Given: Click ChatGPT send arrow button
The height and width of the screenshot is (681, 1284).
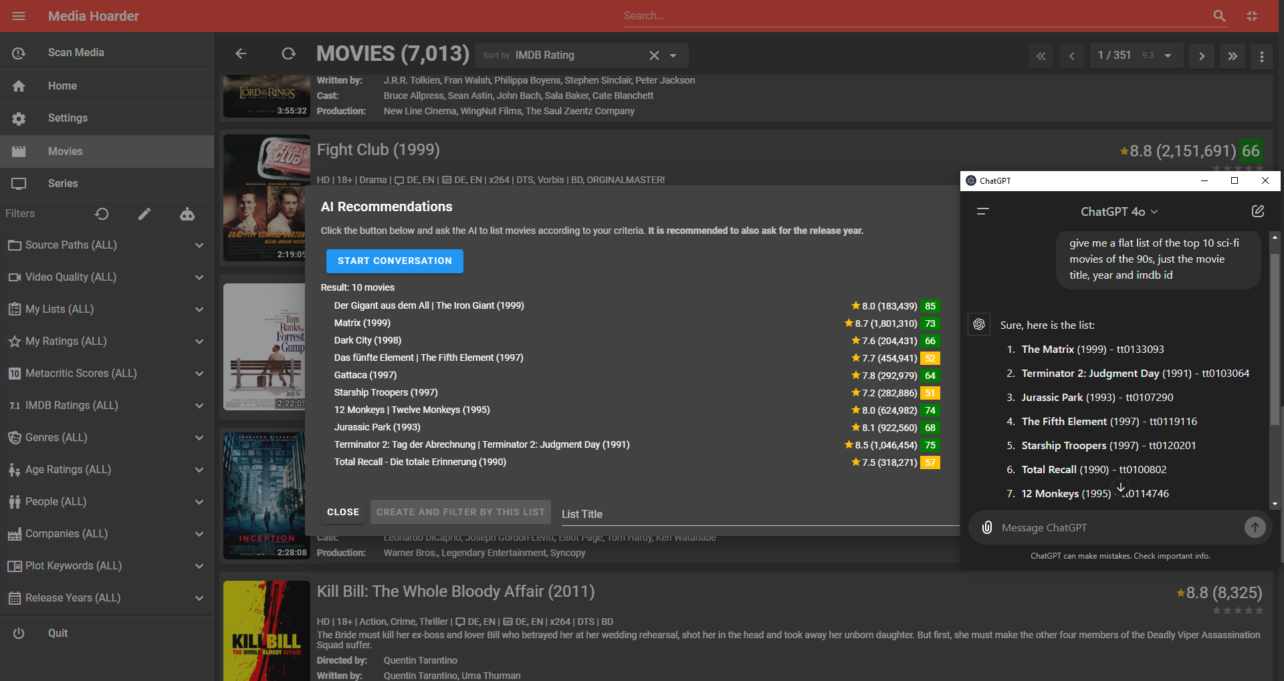Looking at the screenshot, I should (1255, 527).
